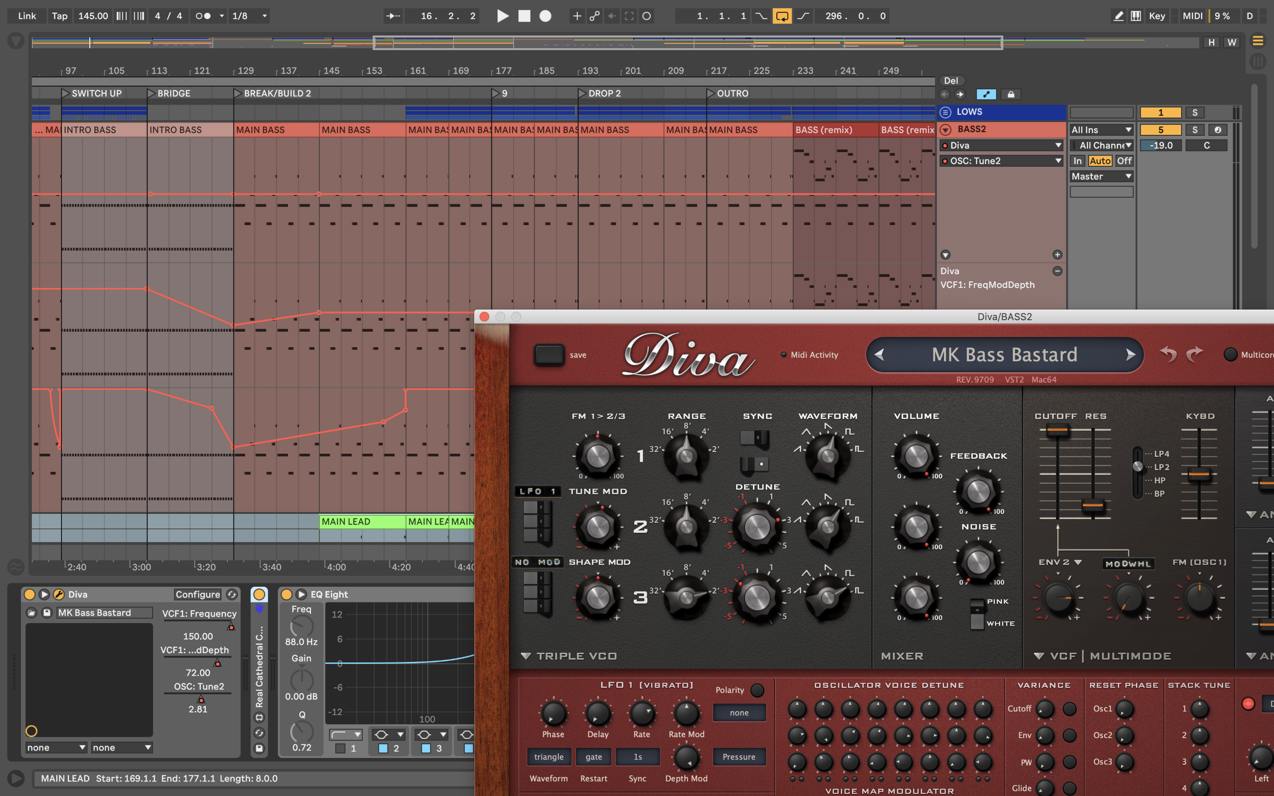
Task: Toggle the Real Cathedral device activator
Action: tap(259, 594)
